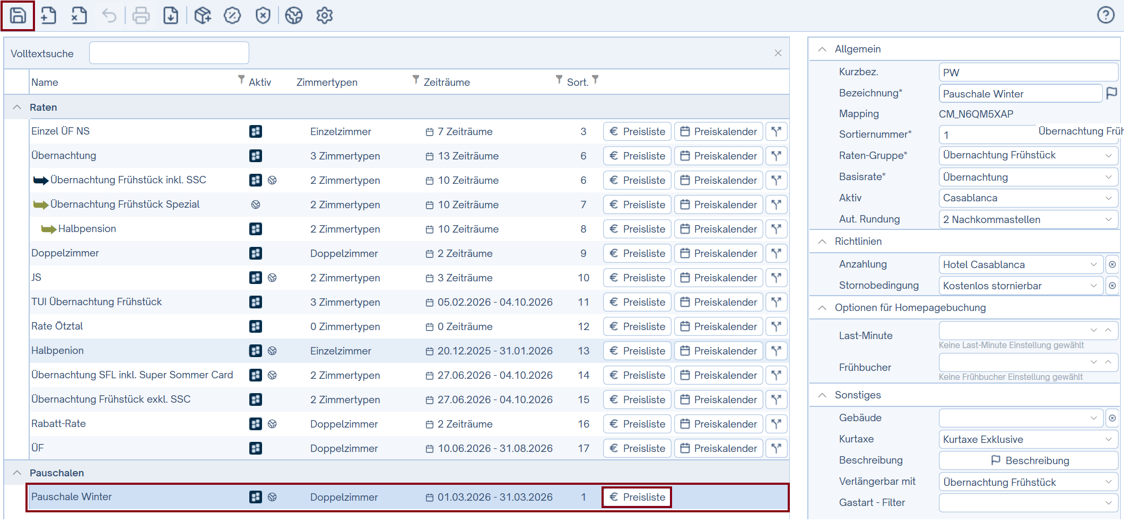1124x524 pixels.
Task: Toggle the active icon for Einzel ÜF NS
Action: (256, 131)
